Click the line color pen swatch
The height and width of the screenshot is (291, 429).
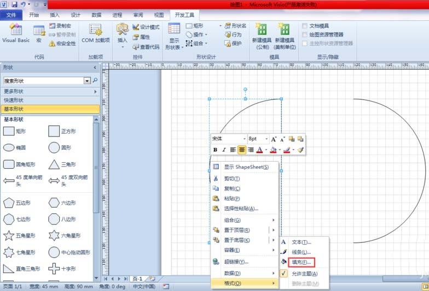point(287,150)
